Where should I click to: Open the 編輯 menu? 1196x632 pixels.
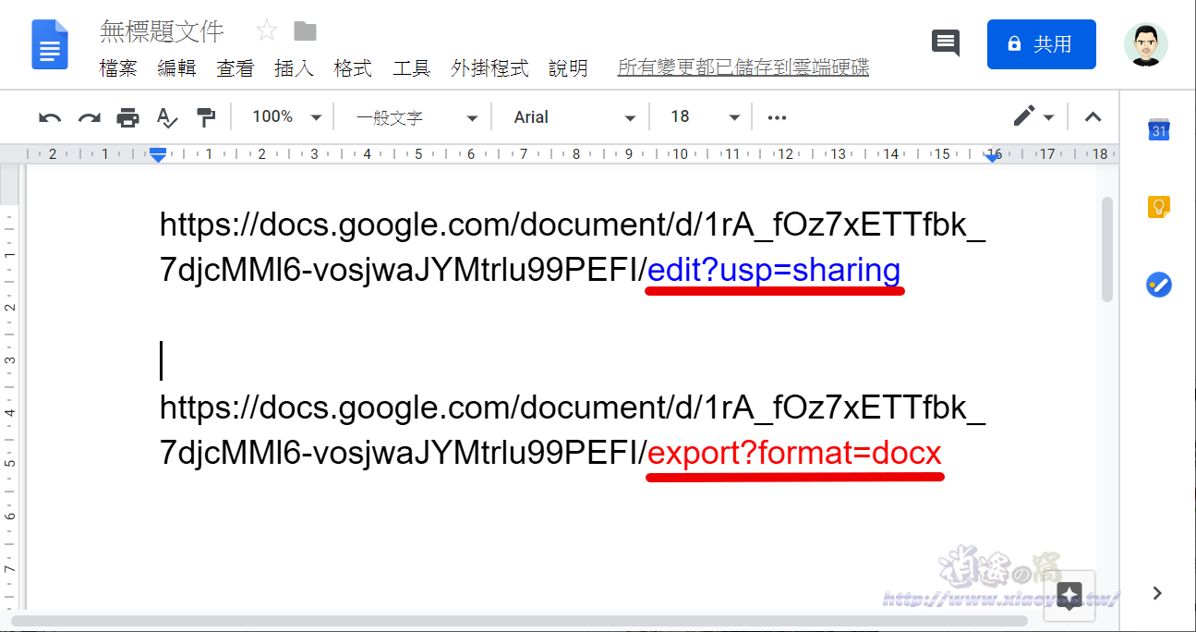(176, 68)
